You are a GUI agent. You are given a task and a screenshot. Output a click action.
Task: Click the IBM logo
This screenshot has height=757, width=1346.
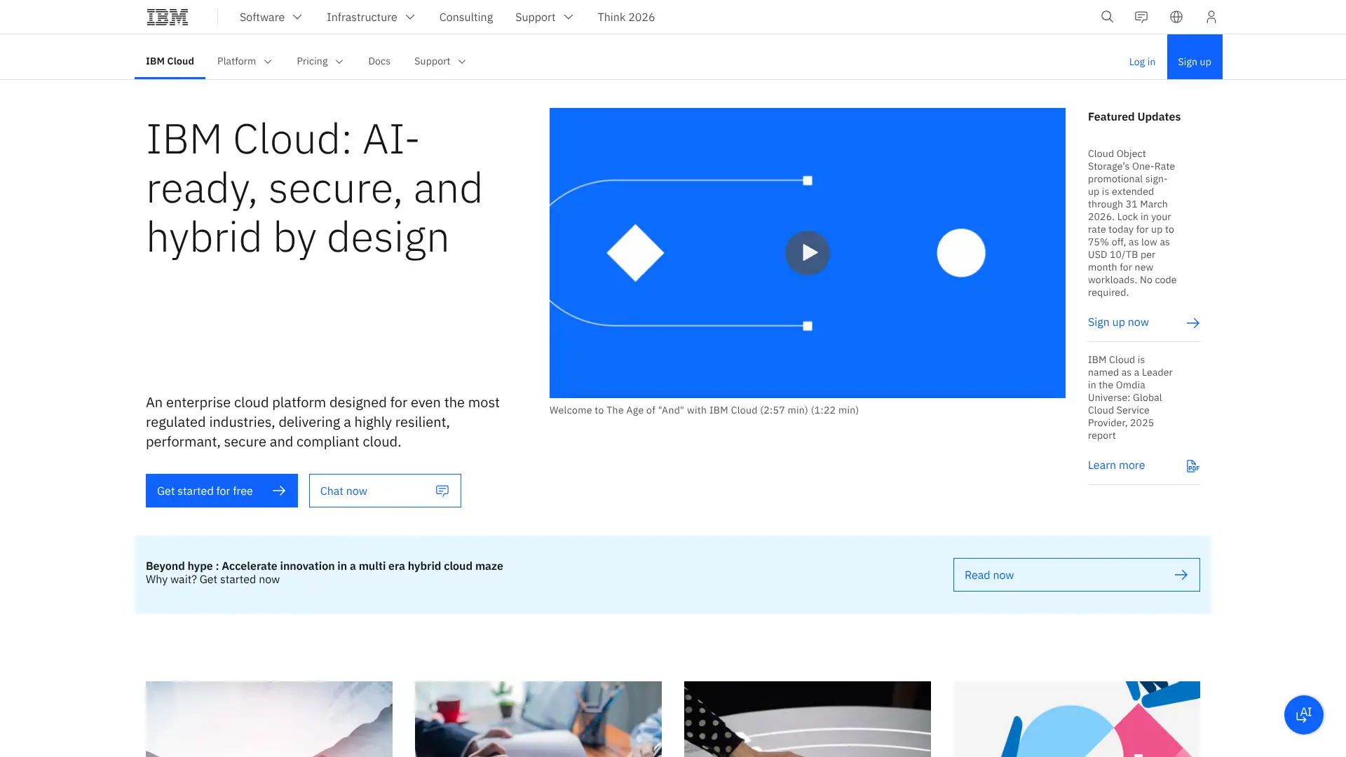(x=168, y=17)
